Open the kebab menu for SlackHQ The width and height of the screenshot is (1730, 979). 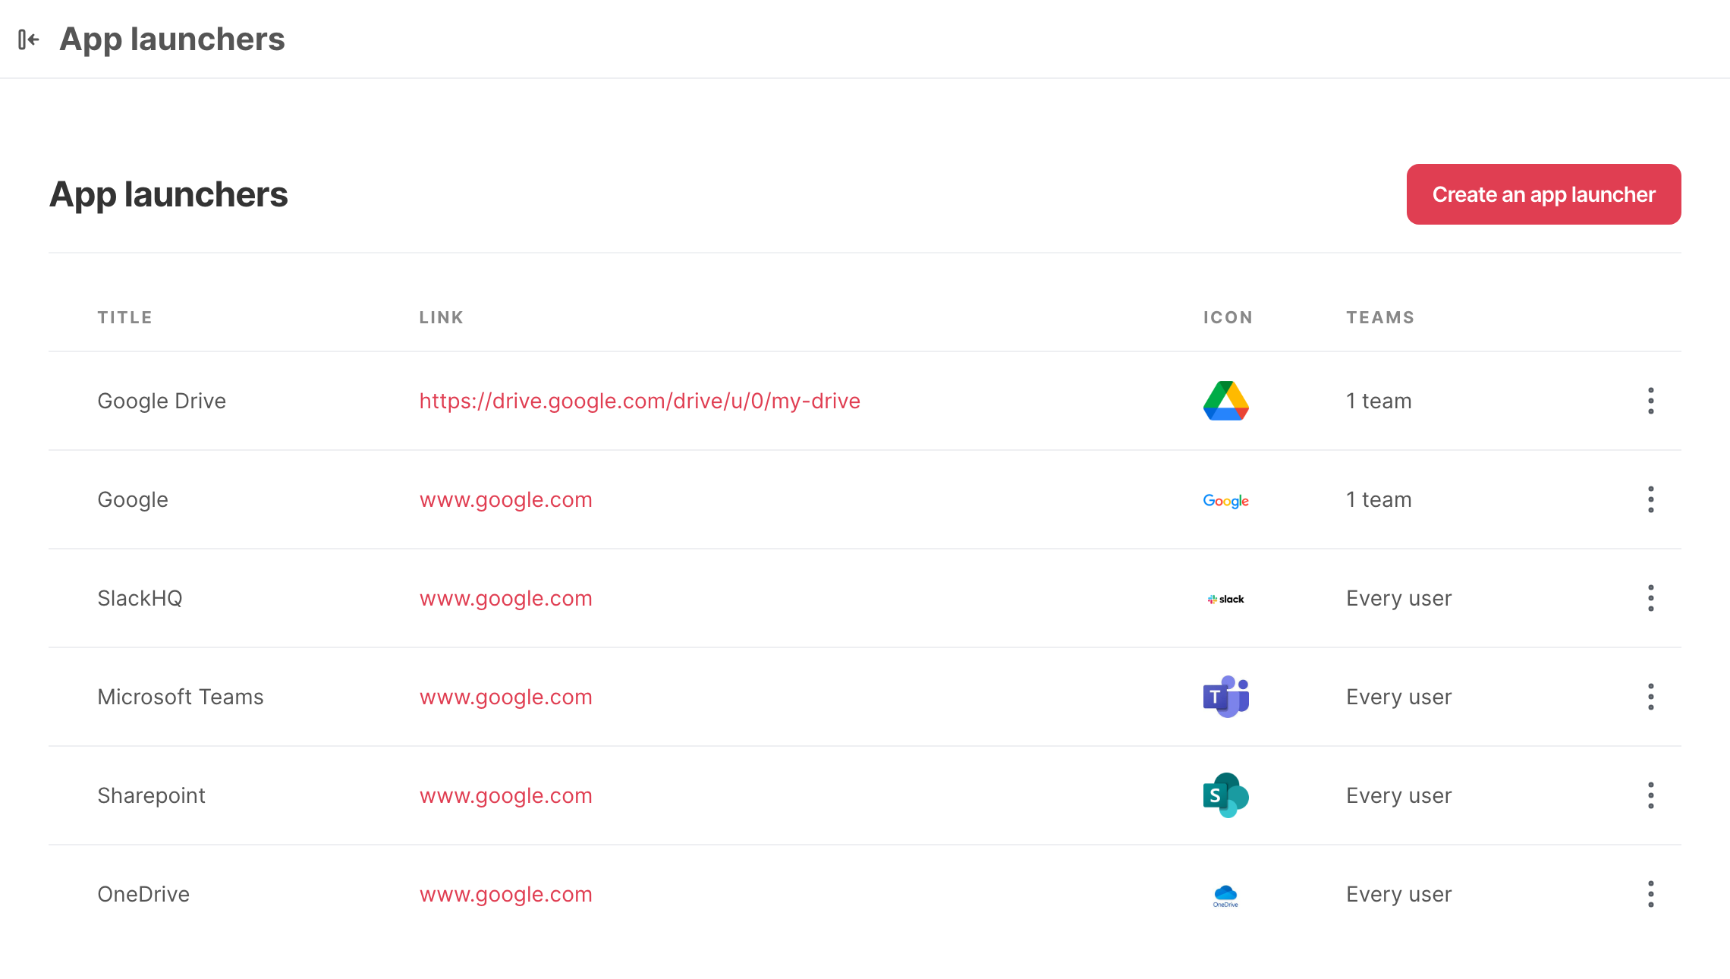pyautogui.click(x=1650, y=598)
